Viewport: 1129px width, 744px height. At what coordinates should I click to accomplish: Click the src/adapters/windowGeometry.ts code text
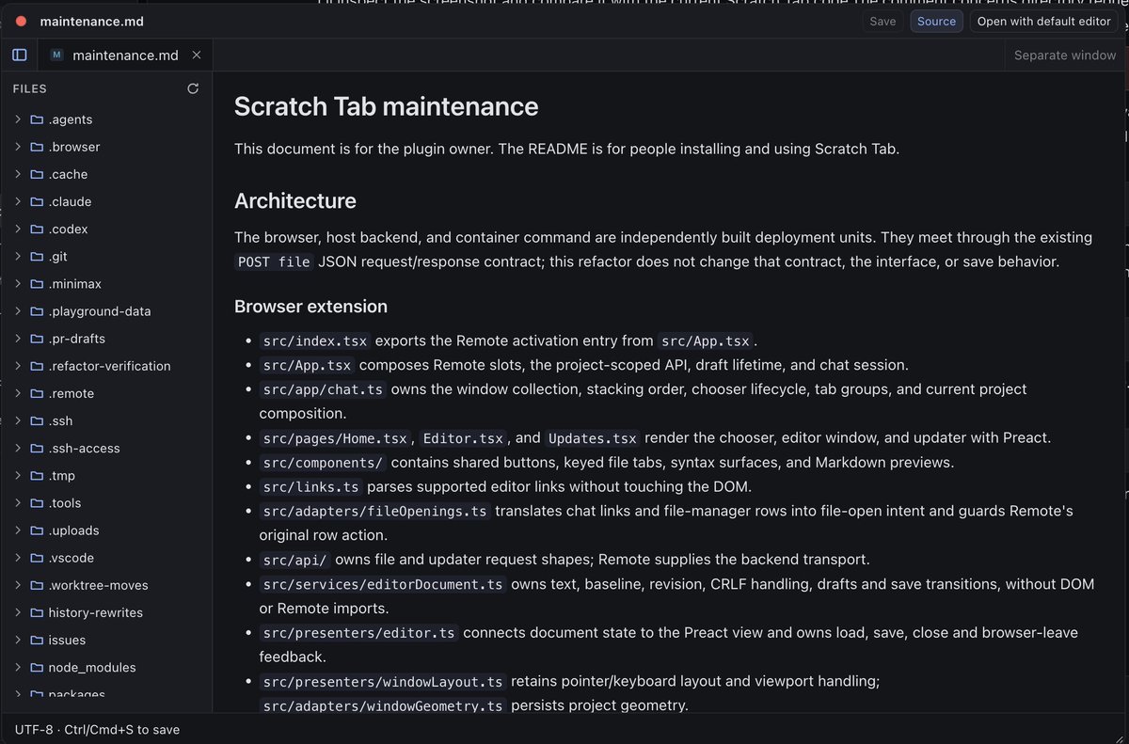coord(383,705)
